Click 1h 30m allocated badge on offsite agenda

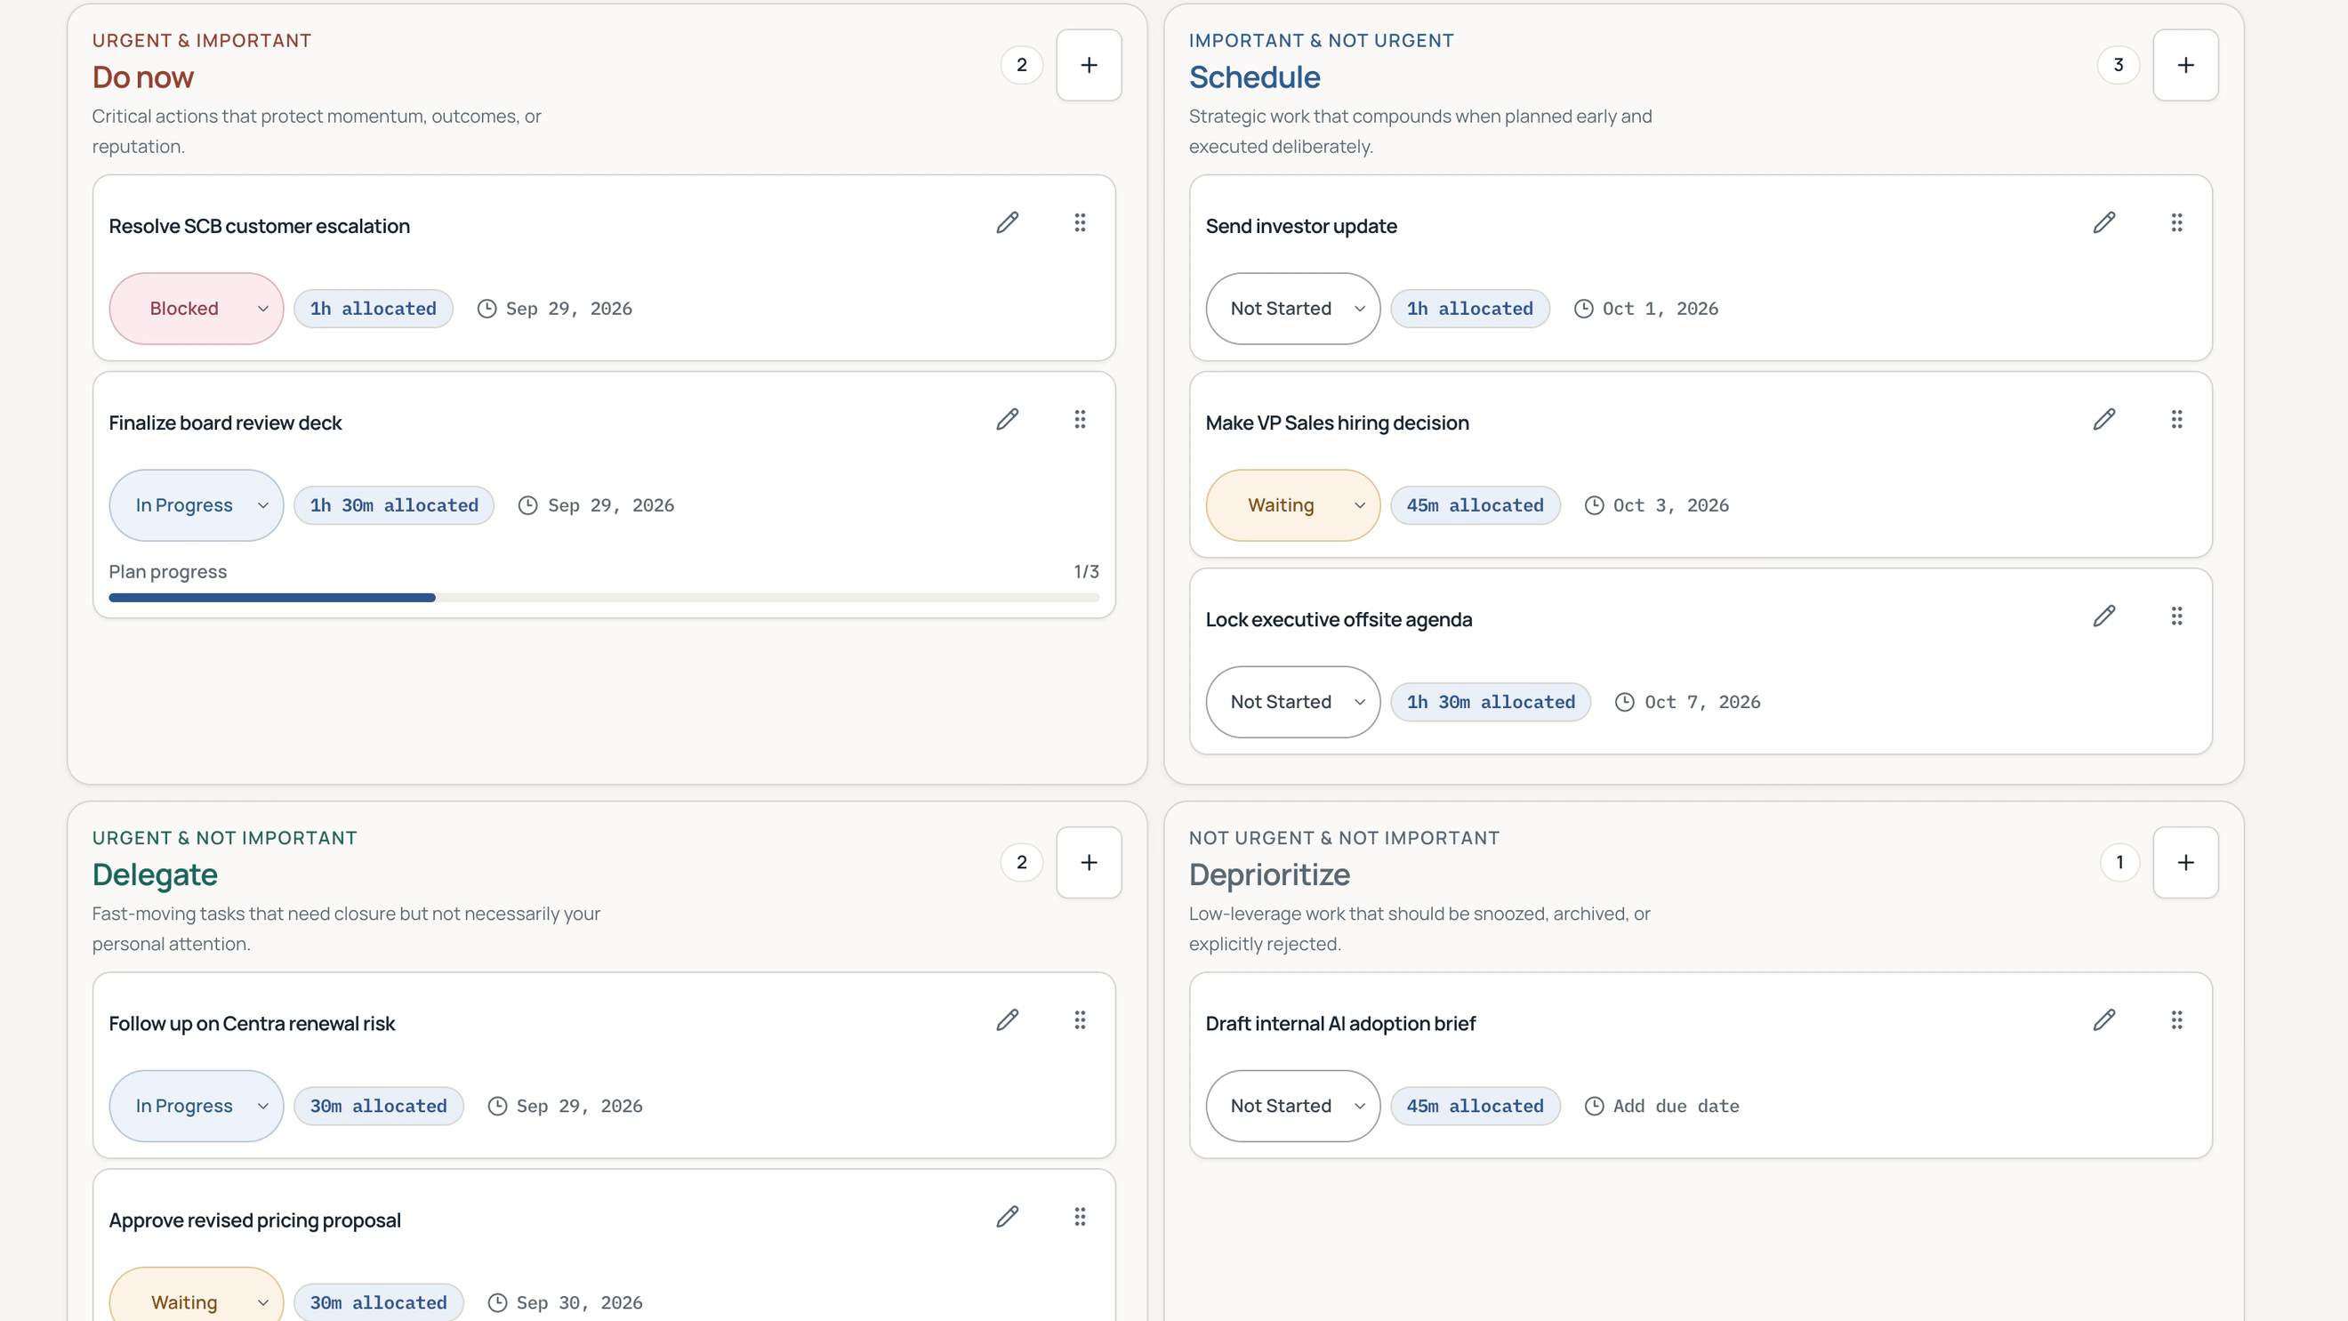(1491, 702)
